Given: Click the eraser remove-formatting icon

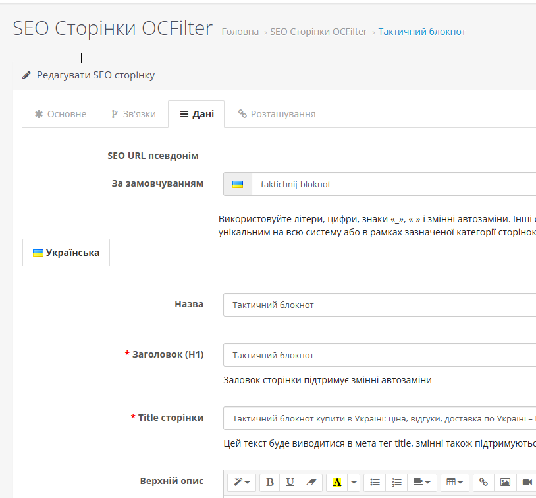Looking at the screenshot, I should [x=311, y=482].
